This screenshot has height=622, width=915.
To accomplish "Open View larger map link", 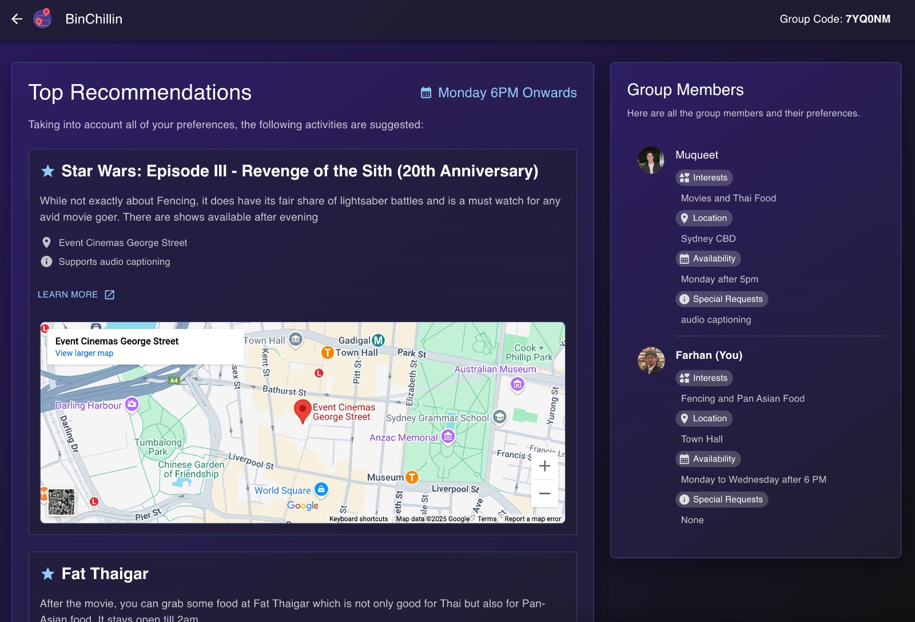I will (84, 353).
